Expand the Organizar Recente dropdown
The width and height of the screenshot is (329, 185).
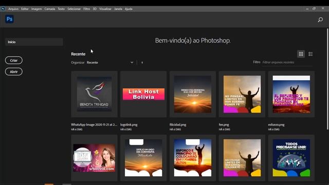[x=110, y=63]
